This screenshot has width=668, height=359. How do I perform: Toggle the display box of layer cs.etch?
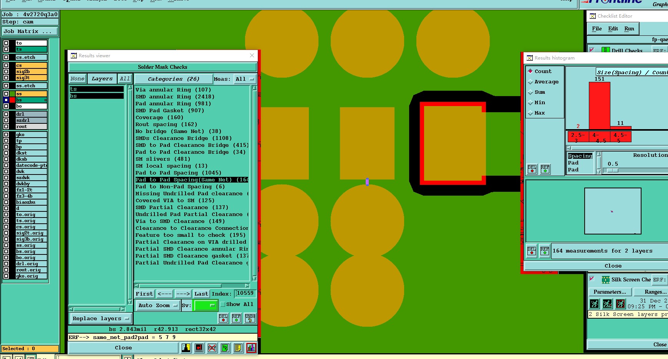(6, 57)
